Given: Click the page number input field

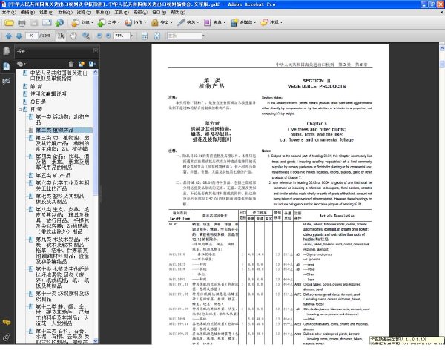Looking at the screenshot, I should pos(31,36).
